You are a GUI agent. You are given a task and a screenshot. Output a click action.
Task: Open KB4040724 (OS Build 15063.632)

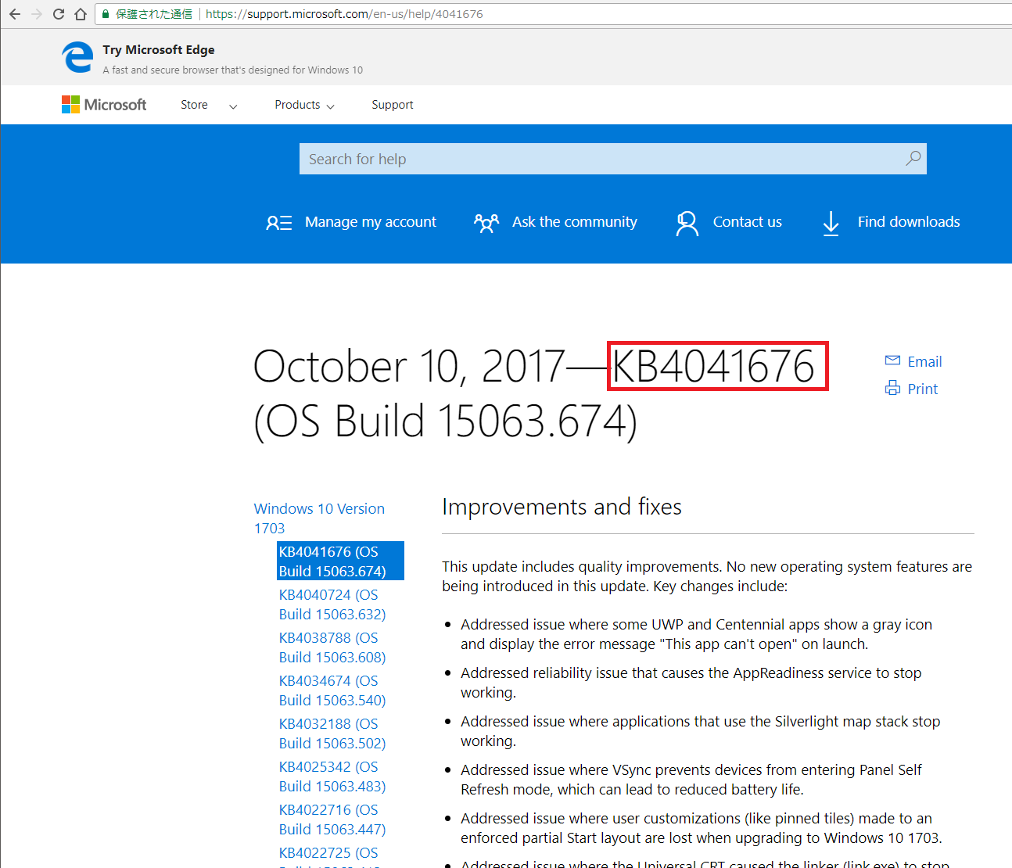pyautogui.click(x=332, y=604)
